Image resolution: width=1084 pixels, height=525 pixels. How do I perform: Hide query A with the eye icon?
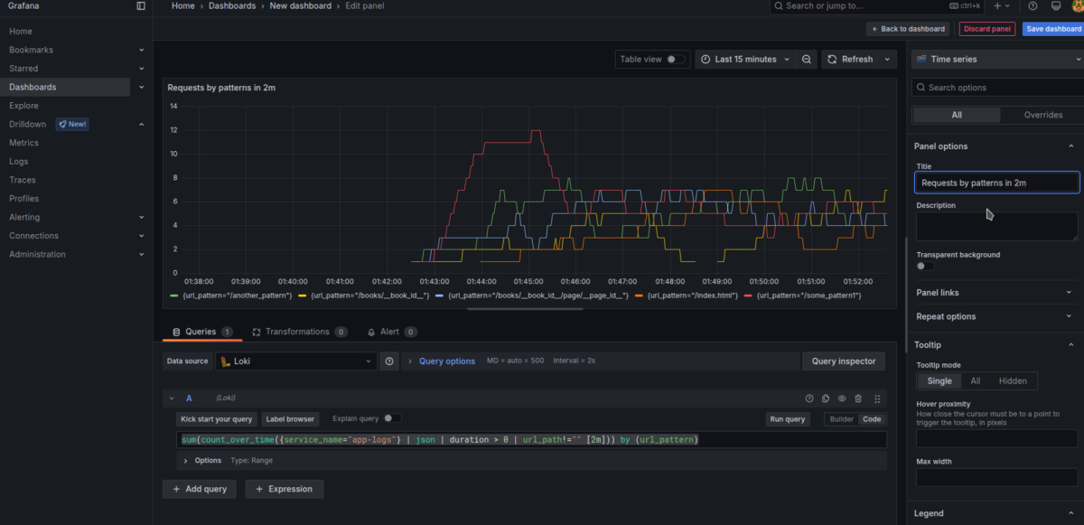[842, 398]
